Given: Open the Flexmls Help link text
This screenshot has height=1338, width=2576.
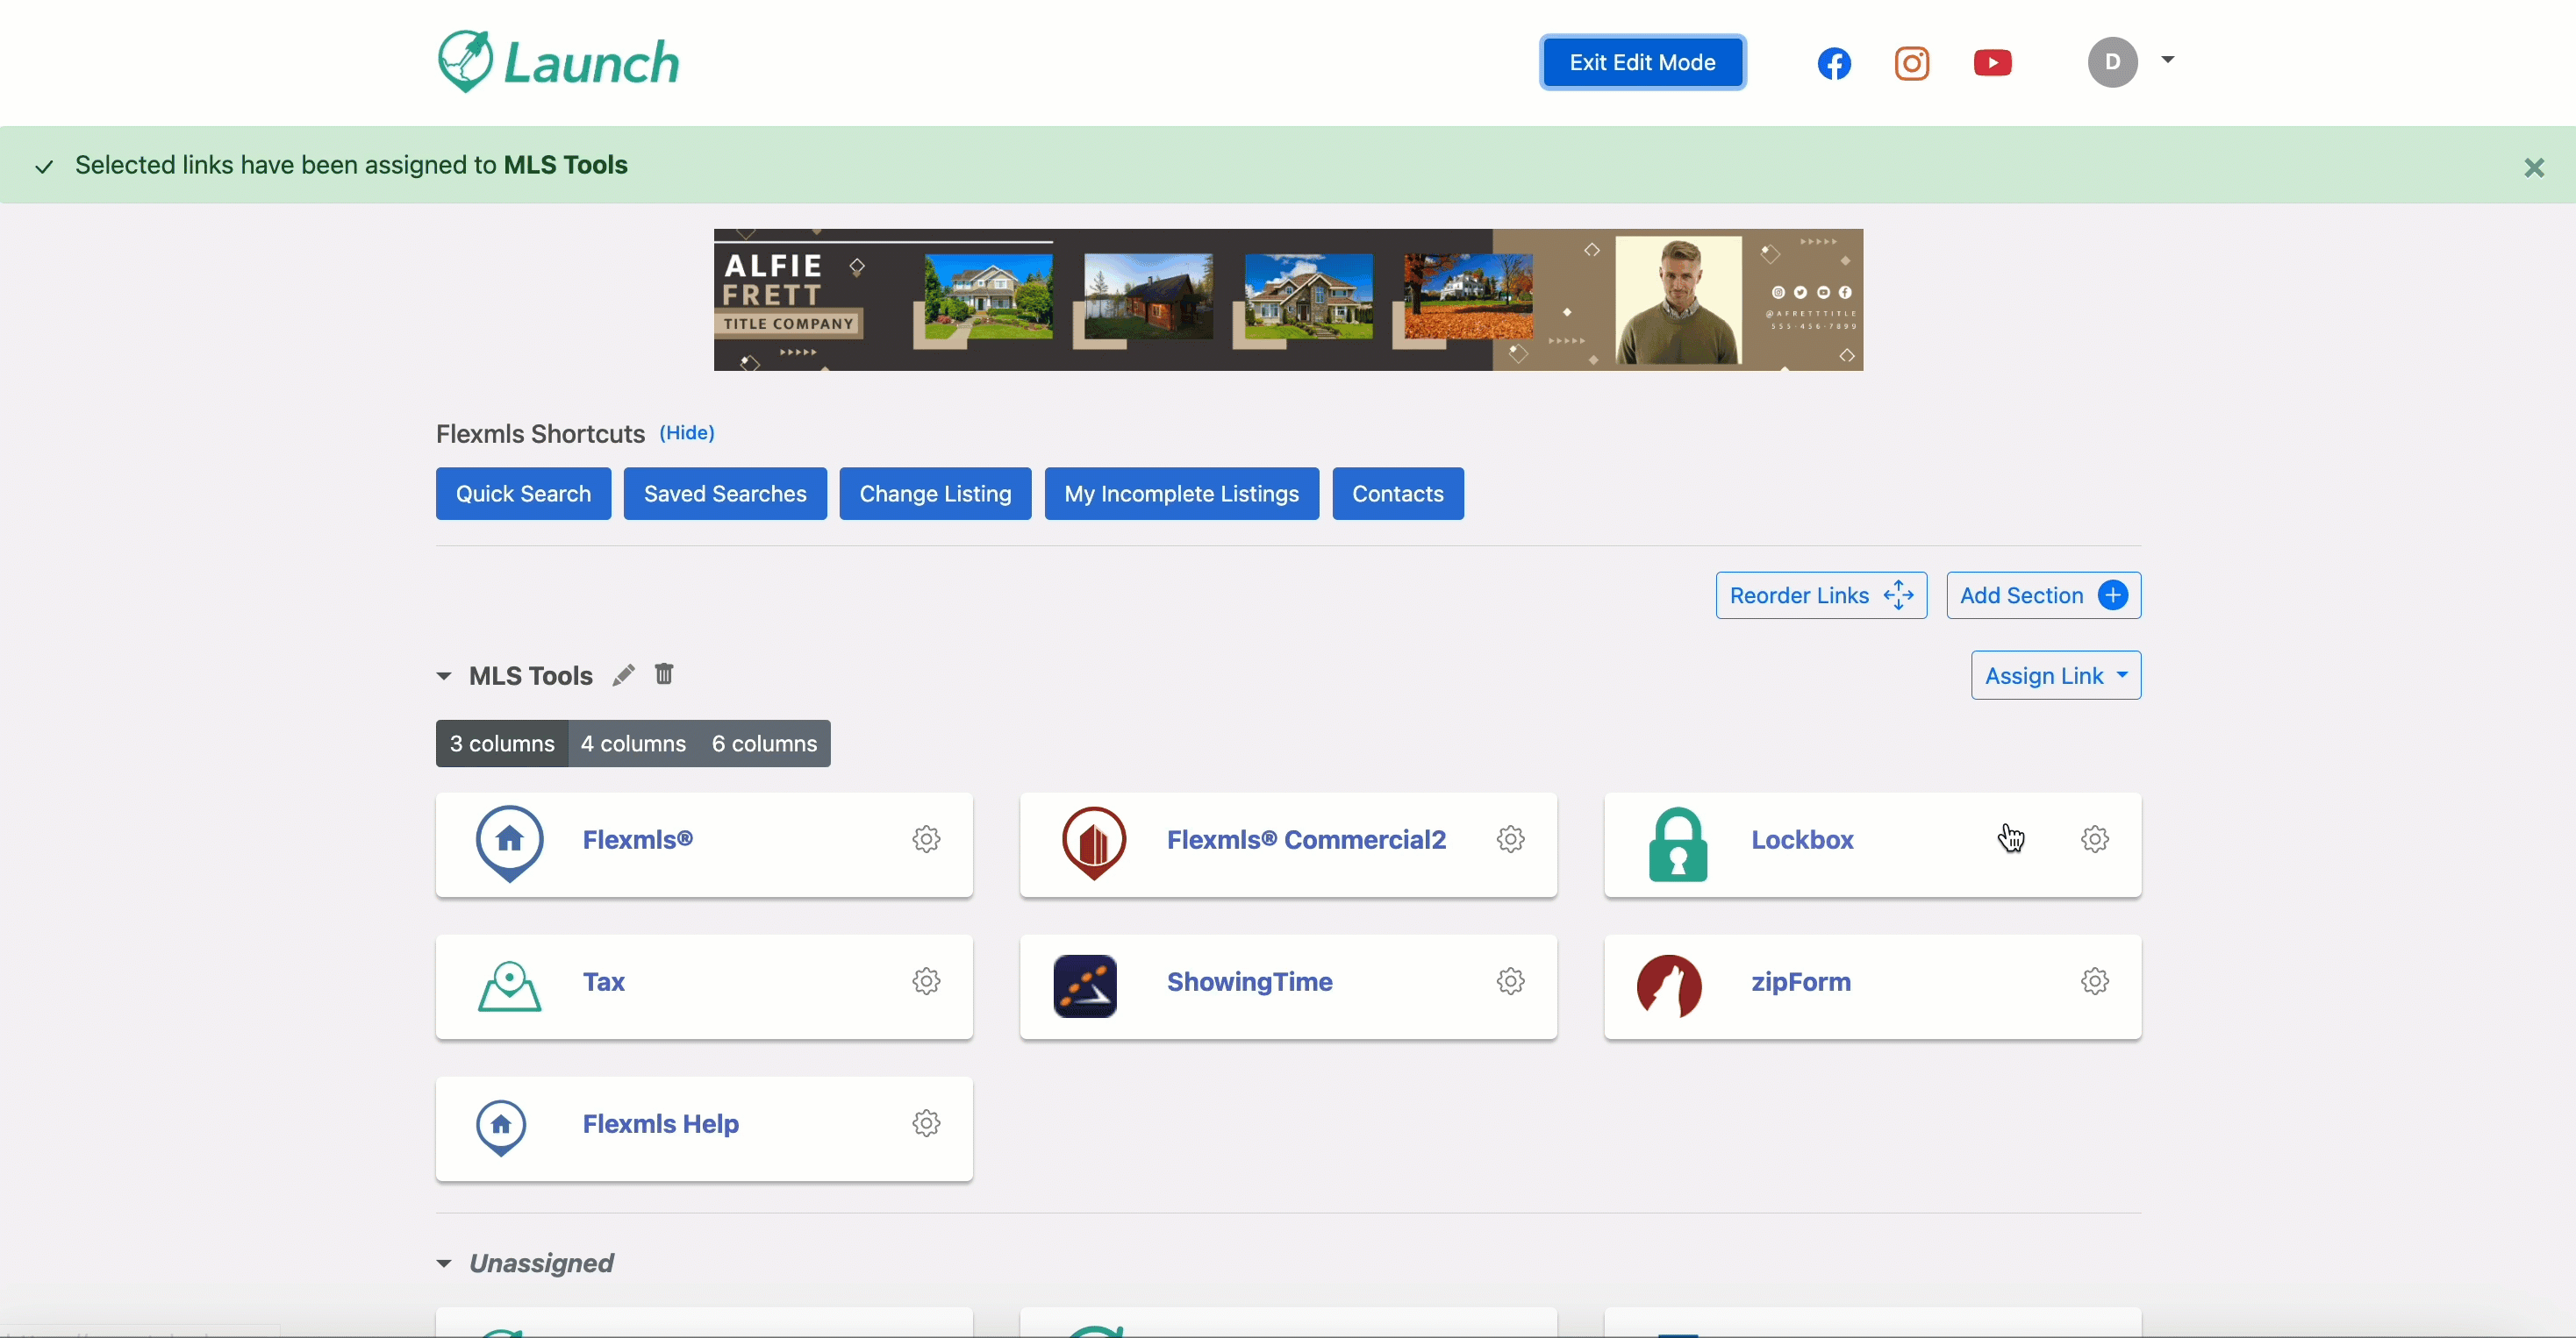Looking at the screenshot, I should pyautogui.click(x=660, y=1123).
